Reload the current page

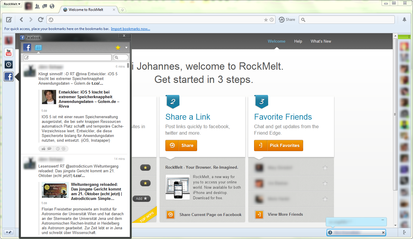[x=41, y=20]
